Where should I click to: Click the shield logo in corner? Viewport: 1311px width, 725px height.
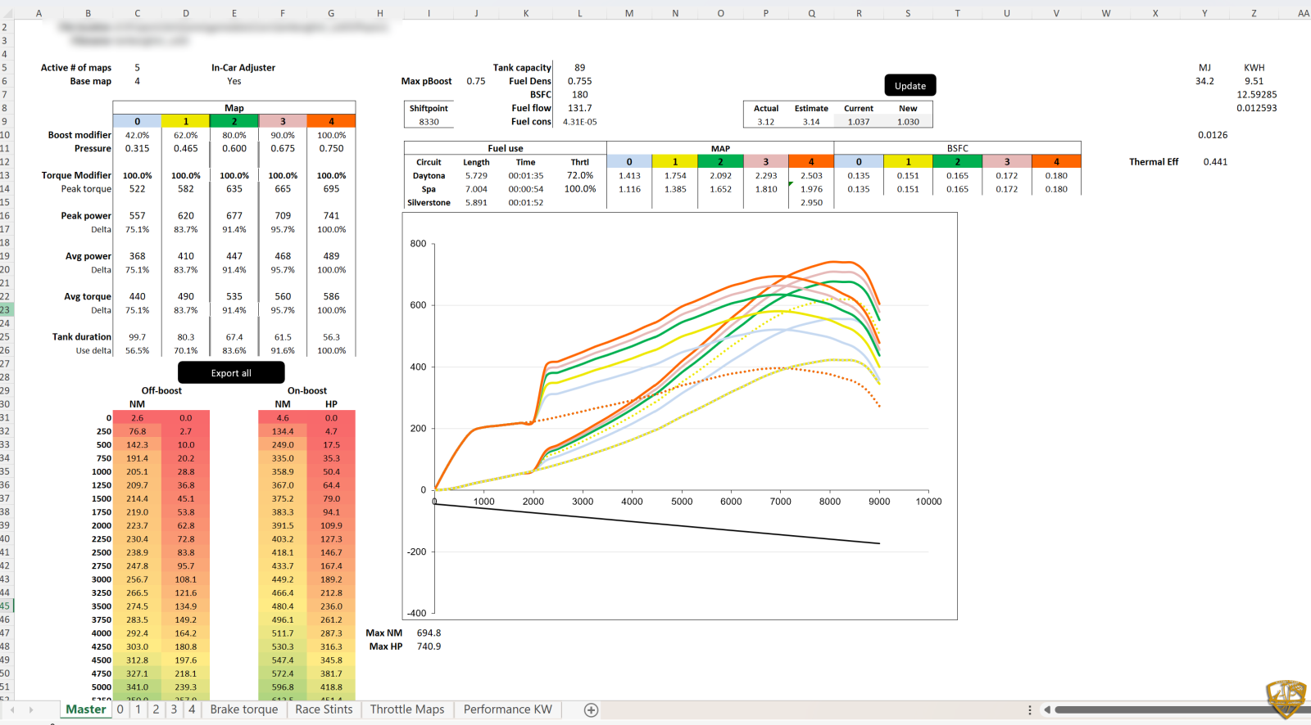pos(1285,697)
